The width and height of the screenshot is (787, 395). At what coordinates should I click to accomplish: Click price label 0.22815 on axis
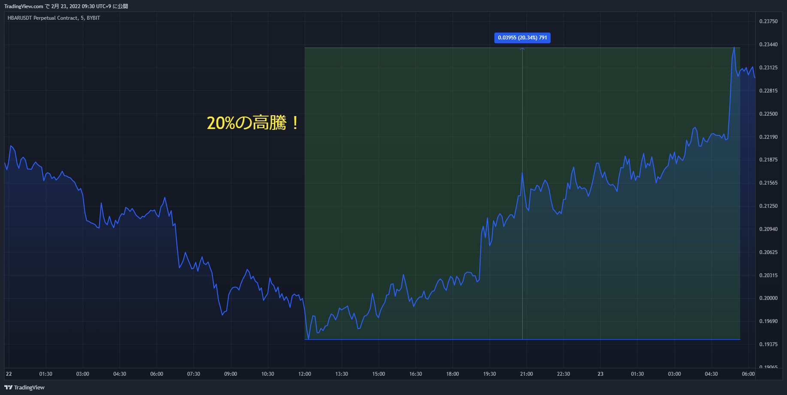768,91
